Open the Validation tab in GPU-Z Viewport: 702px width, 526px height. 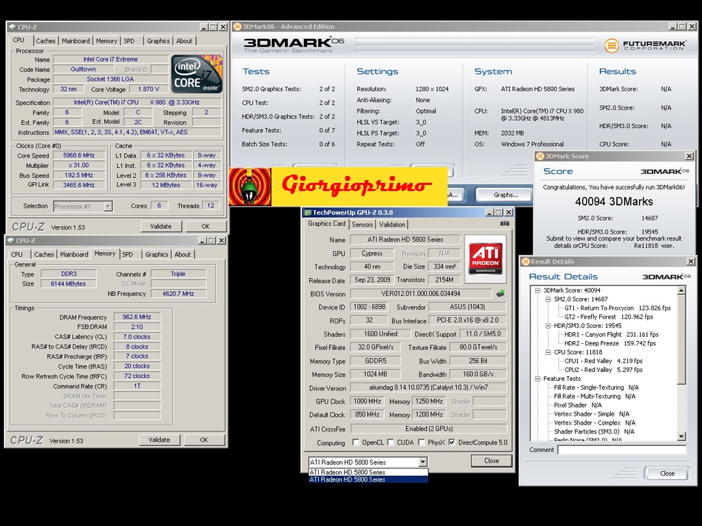(x=391, y=225)
